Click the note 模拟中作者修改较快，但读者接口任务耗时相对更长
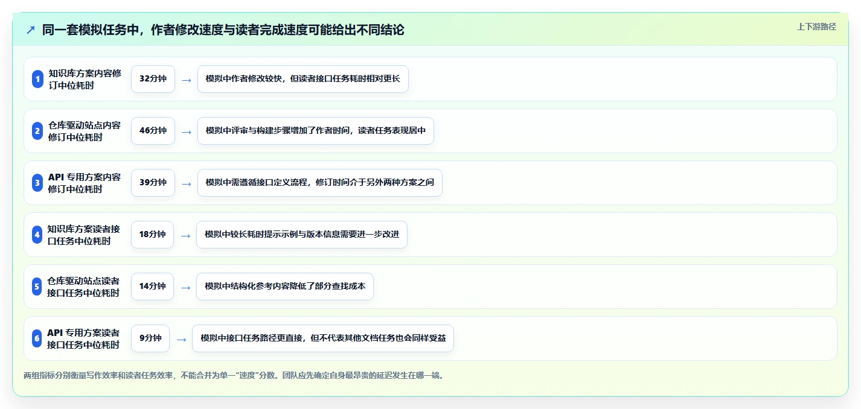Viewport: 861px width, 409px height. (303, 79)
